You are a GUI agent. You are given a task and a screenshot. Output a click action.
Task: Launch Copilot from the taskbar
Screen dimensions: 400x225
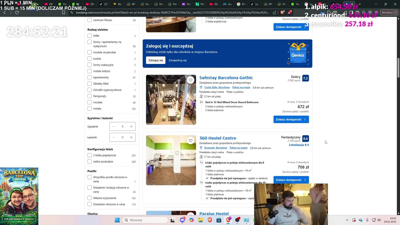(x=191, y=220)
